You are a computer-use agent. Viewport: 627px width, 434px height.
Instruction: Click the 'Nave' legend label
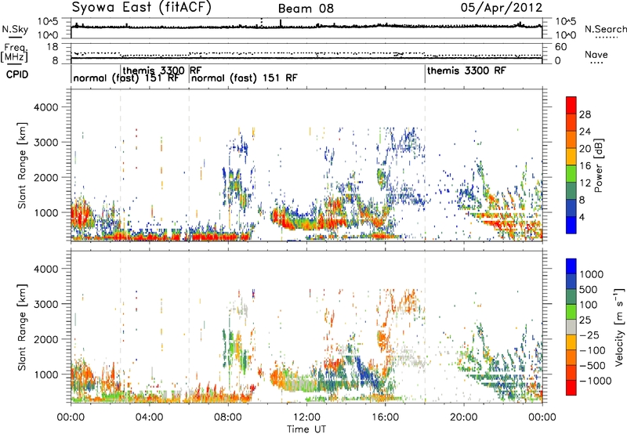point(596,55)
